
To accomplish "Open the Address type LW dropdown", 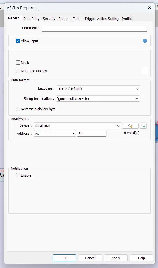I will 55,133.
